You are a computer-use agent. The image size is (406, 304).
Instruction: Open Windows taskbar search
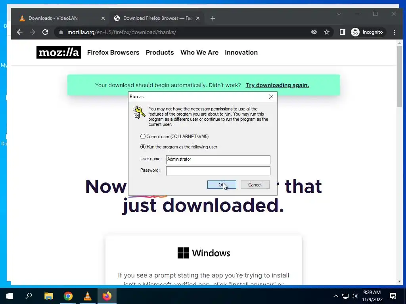tap(29, 296)
